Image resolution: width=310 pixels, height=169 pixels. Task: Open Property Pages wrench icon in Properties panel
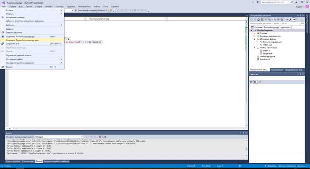tap(260, 82)
